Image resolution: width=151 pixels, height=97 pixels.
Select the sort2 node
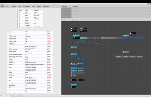click(74, 68)
